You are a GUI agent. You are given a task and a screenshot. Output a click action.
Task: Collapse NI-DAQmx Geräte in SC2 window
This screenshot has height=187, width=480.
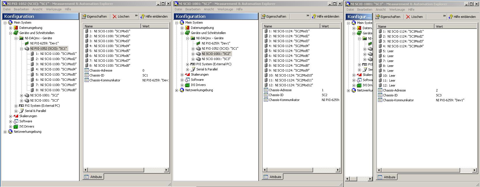coord(187,38)
